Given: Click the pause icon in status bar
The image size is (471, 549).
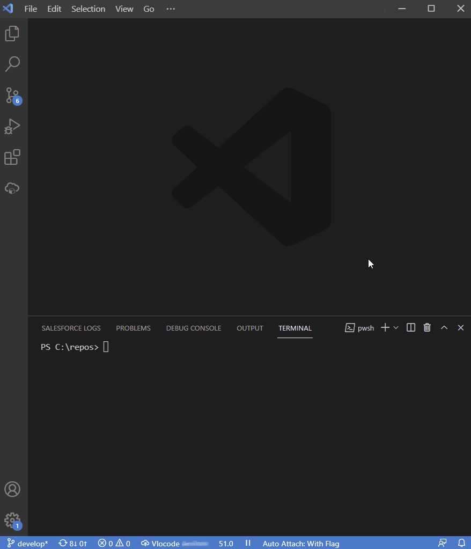Looking at the screenshot, I should tap(248, 543).
